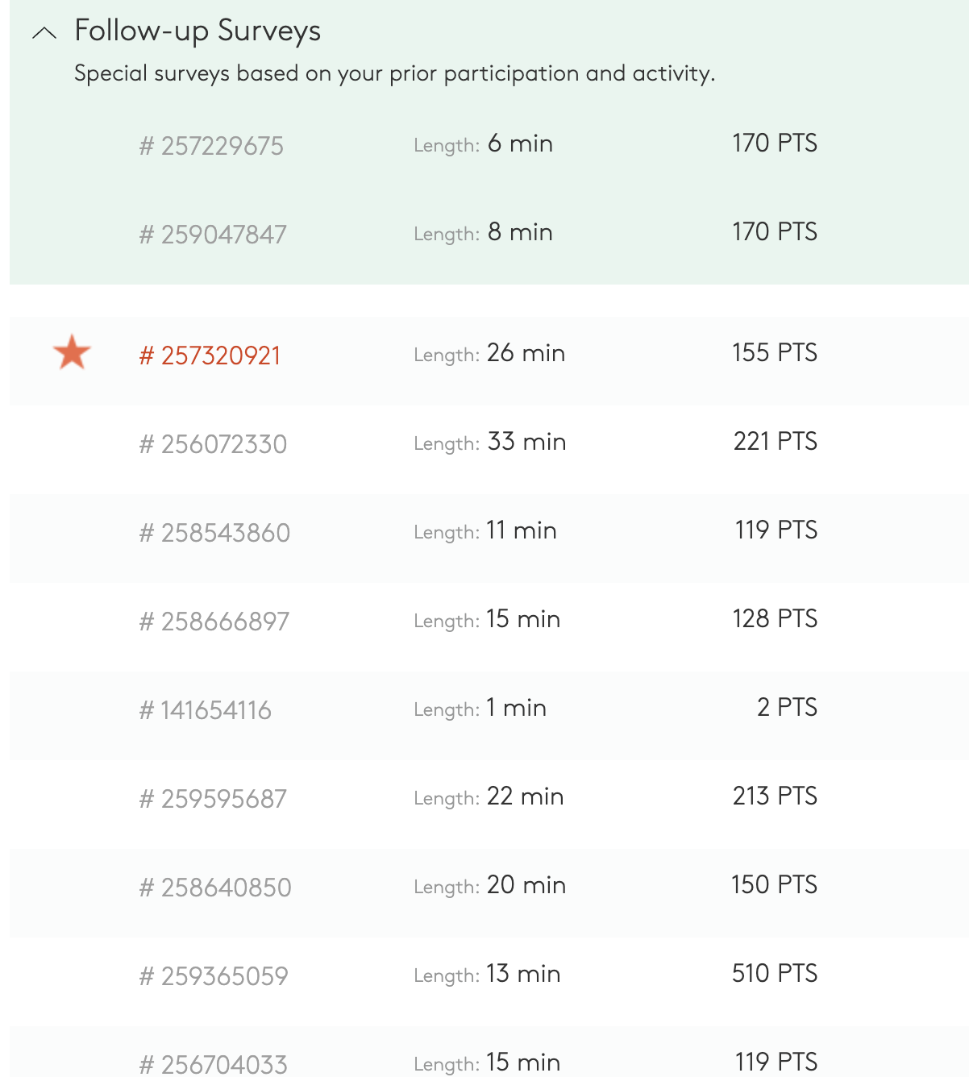Open survey # 258640850

pos(215,888)
